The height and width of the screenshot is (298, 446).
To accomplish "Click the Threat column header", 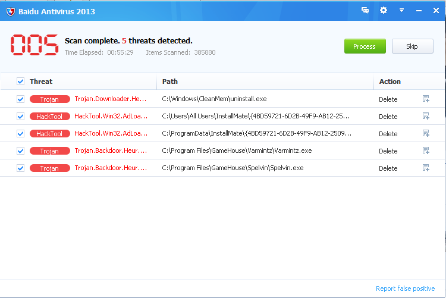I will pyautogui.click(x=41, y=81).
